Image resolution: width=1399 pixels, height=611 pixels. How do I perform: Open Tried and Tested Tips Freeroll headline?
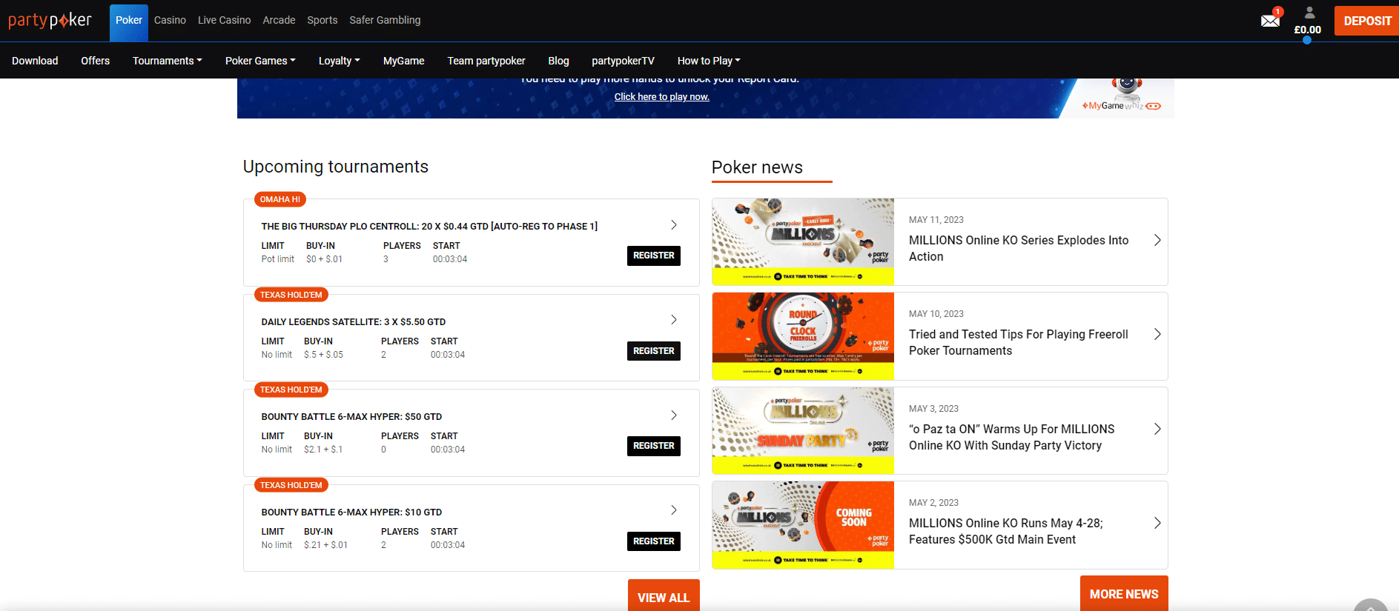pos(1019,342)
